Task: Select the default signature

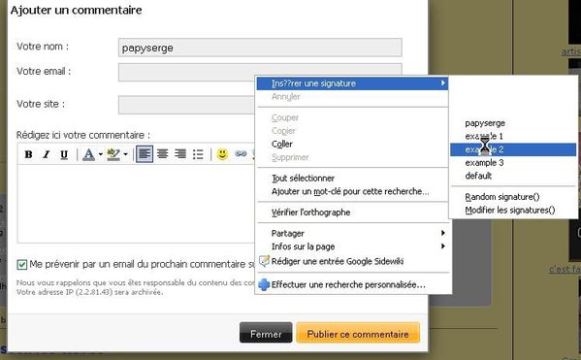Action: pos(513,176)
